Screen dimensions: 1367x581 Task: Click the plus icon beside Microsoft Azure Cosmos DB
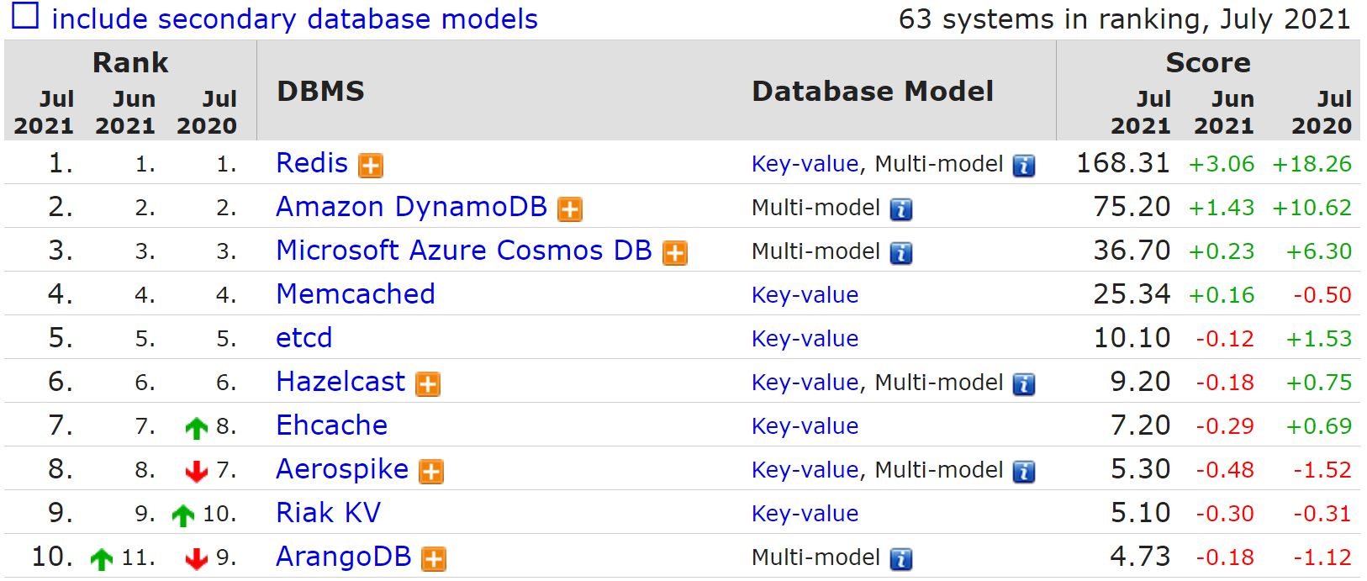(x=675, y=253)
